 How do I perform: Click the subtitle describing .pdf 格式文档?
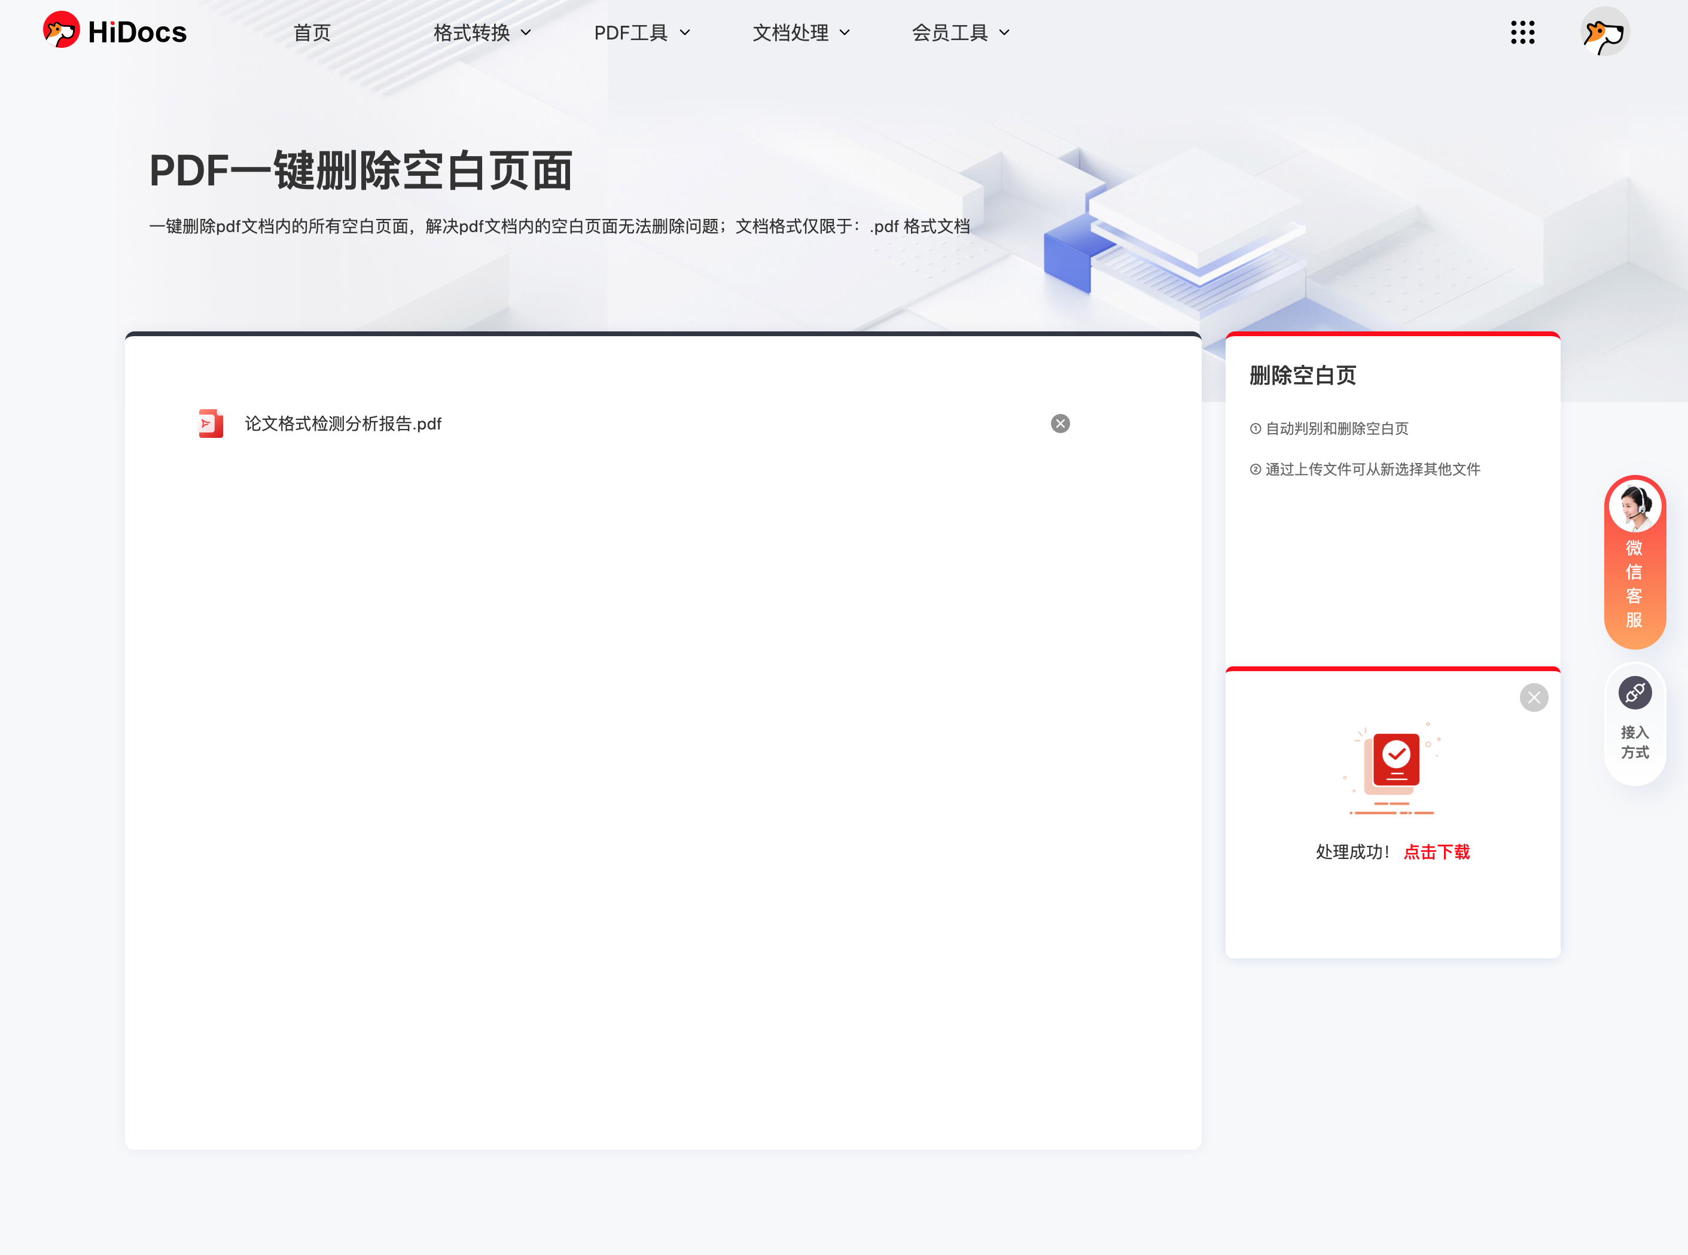coord(559,226)
